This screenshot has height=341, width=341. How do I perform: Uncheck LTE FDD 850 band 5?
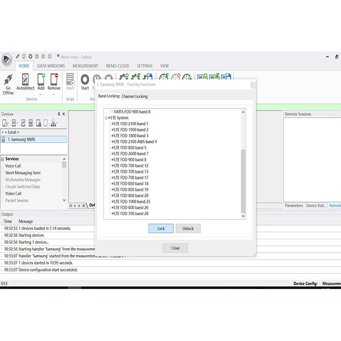click(x=113, y=147)
